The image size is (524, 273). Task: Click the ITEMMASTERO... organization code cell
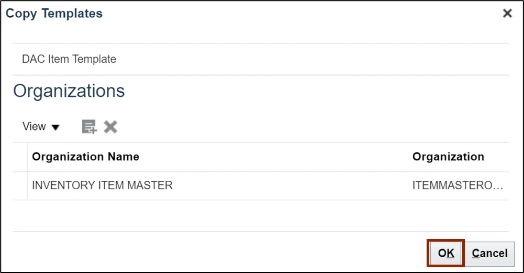[458, 185]
